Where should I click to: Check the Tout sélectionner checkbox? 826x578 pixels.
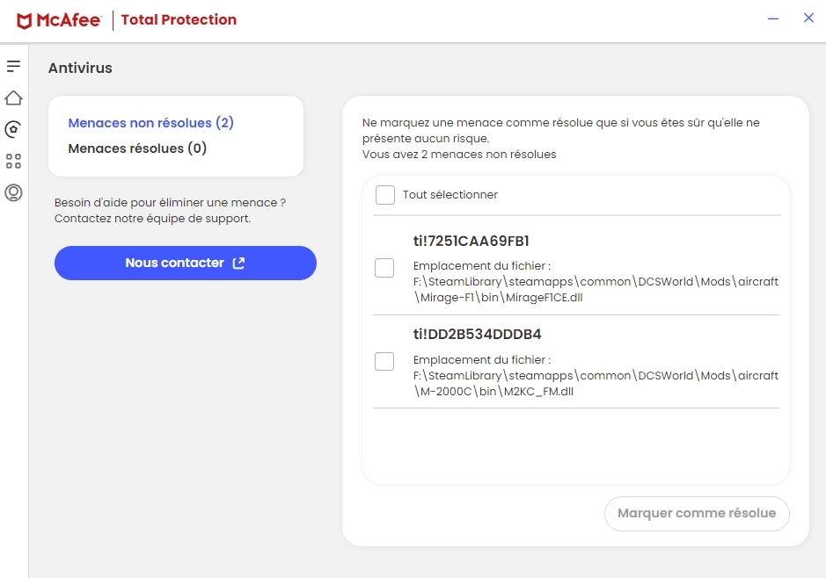[x=384, y=195]
